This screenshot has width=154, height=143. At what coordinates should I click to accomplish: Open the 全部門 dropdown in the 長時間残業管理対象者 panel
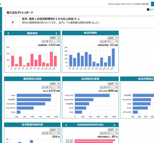pyautogui.click(x=113, y=129)
